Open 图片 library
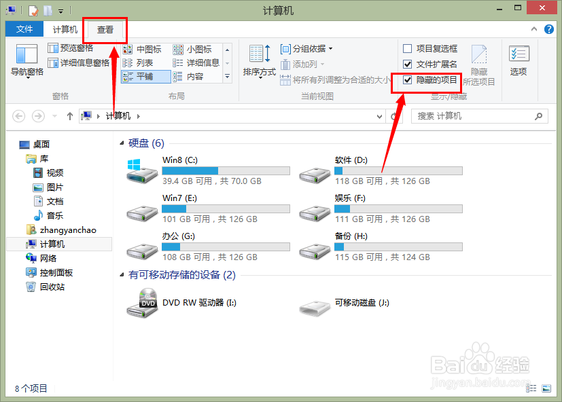The width and height of the screenshot is (562, 402). (48, 187)
